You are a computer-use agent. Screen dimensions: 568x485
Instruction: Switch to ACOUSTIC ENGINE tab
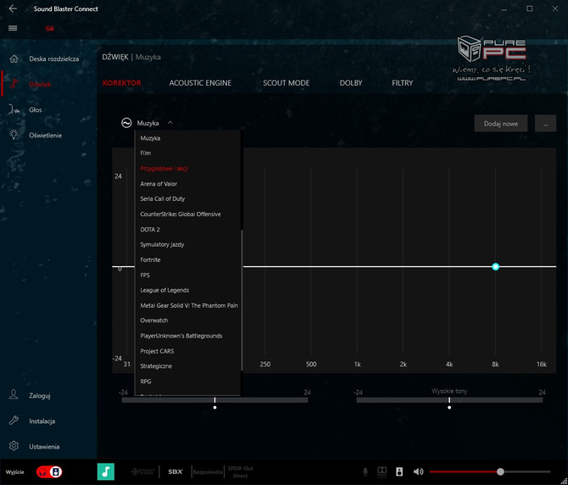200,83
